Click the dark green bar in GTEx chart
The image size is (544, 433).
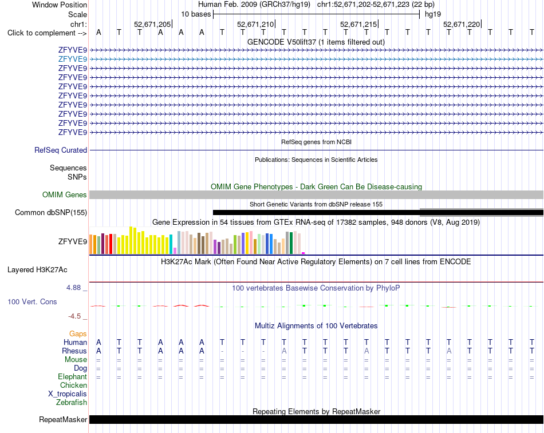click(x=291, y=243)
